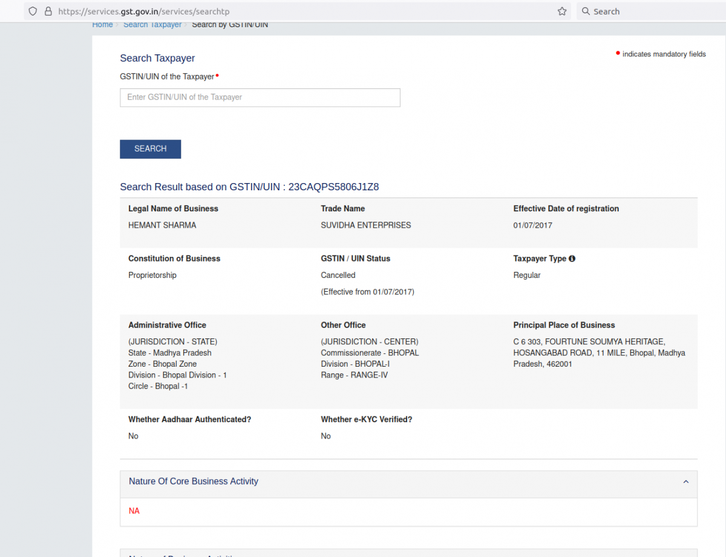Click the GSTIN number 23CAQPS5806J1Z8 in heading
Viewport: 726px width, 557px height.
333,187
